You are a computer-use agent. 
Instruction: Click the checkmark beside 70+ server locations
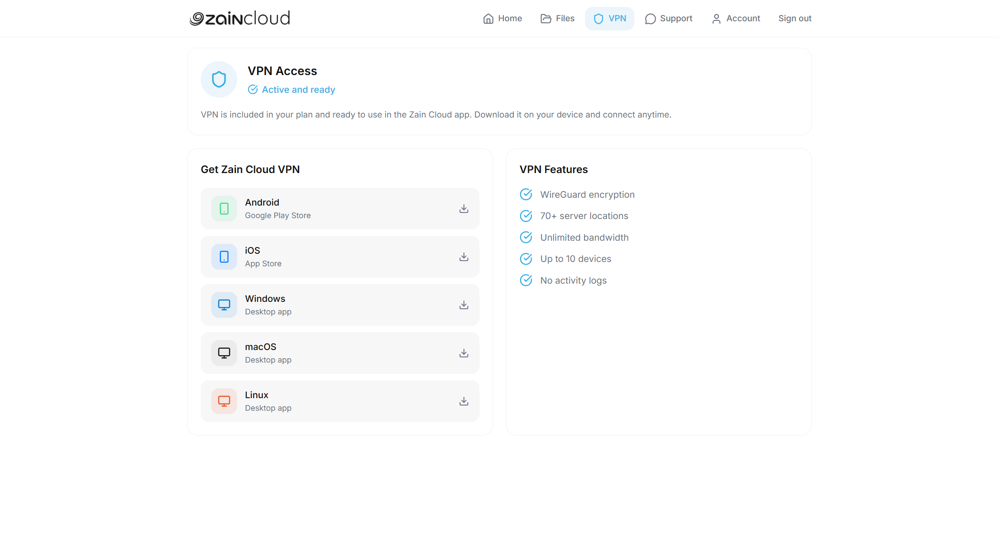[x=526, y=216]
